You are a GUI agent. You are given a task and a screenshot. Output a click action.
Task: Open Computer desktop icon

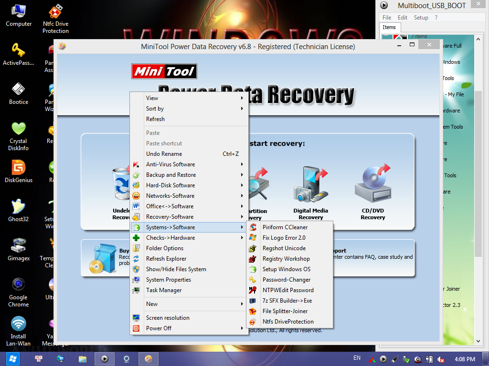point(19,16)
